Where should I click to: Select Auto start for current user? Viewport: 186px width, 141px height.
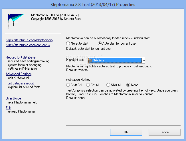pyautogui.click(x=117, y=43)
